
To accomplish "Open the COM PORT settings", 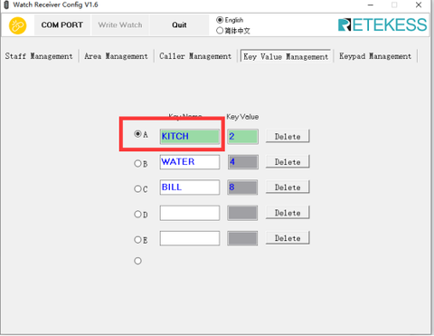I will [62, 25].
